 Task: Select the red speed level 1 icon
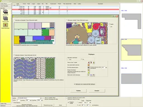pos(89,63)
